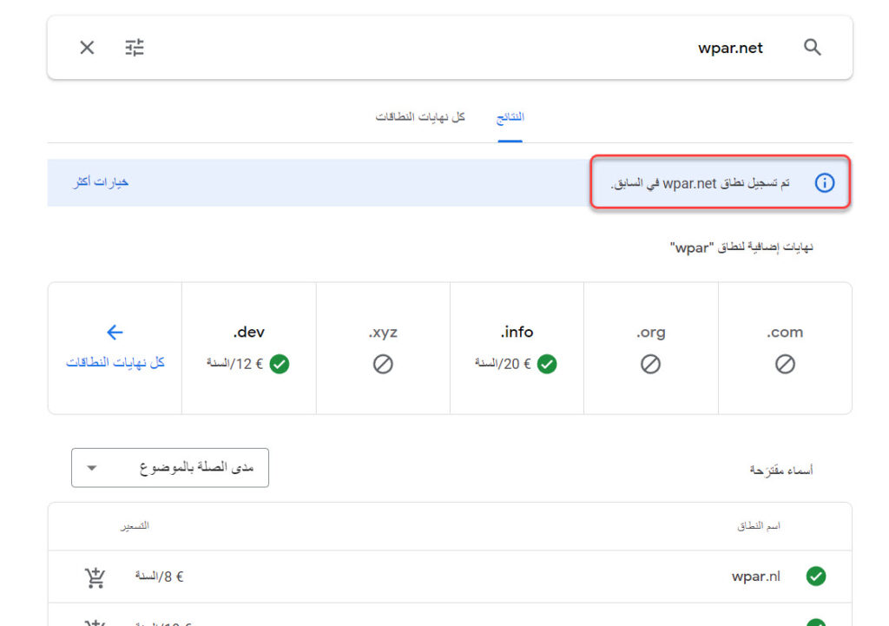Choose the .dev domain ending
Screen dimensions: 889x626
click(x=249, y=348)
